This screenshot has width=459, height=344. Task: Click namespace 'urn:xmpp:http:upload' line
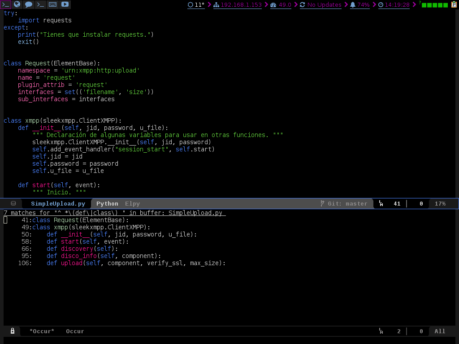79,70
